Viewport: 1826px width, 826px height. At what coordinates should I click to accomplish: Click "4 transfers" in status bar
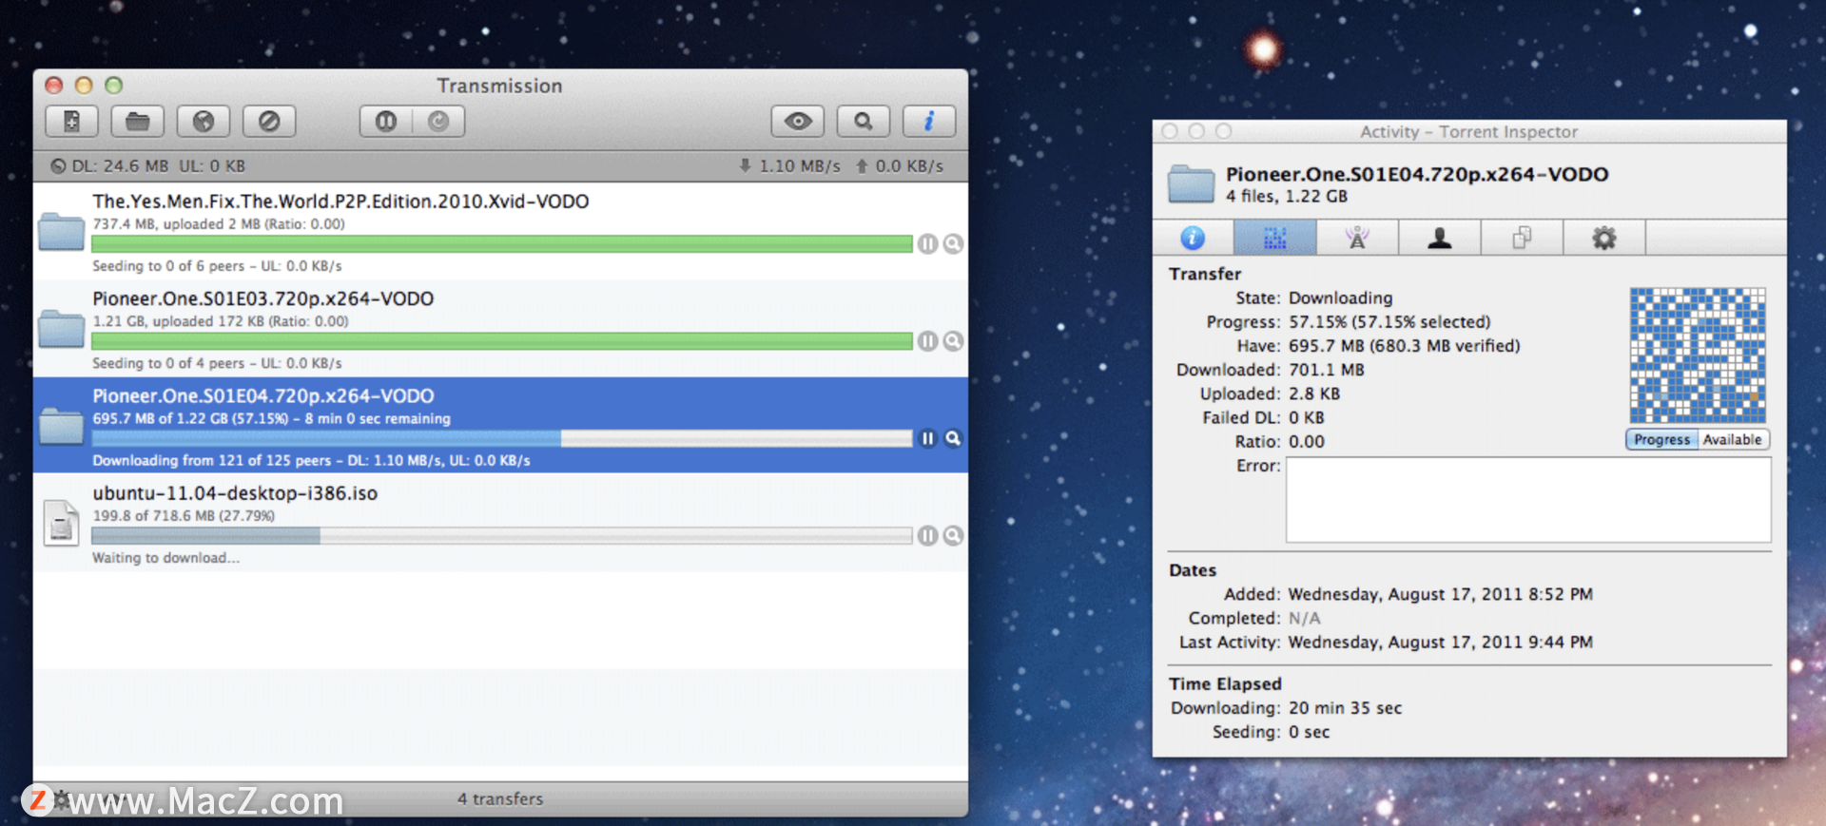tap(500, 799)
